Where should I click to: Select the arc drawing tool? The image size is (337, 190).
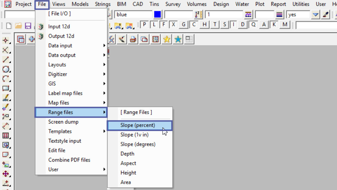pos(6,79)
